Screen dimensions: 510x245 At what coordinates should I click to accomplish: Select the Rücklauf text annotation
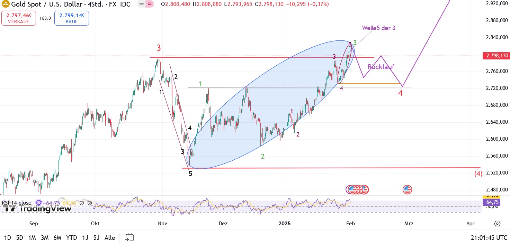[381, 67]
